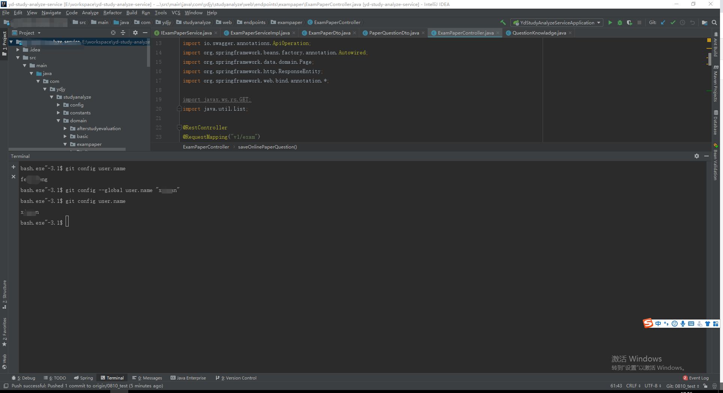Switch to the ExamPaperDto.java tab
This screenshot has height=393, width=723.
(329, 33)
